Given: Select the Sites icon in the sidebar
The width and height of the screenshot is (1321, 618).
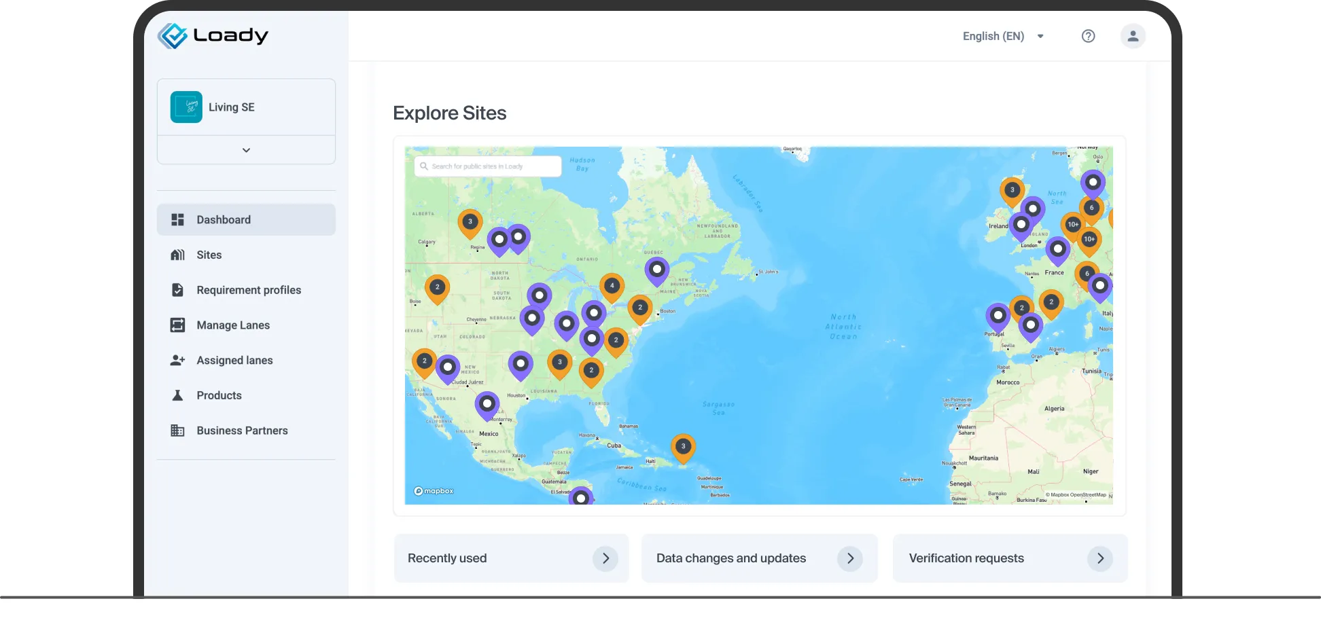Looking at the screenshot, I should (x=177, y=255).
